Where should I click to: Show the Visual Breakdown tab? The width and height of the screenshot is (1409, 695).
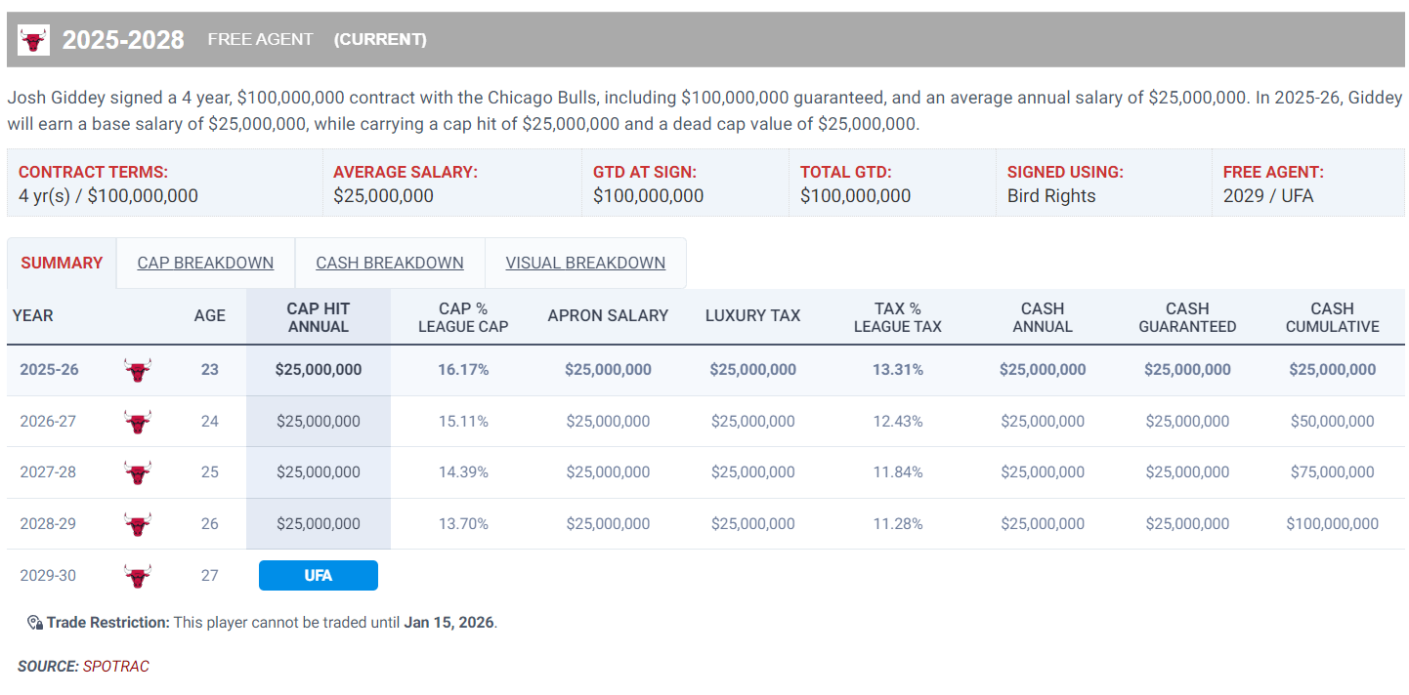click(x=585, y=263)
